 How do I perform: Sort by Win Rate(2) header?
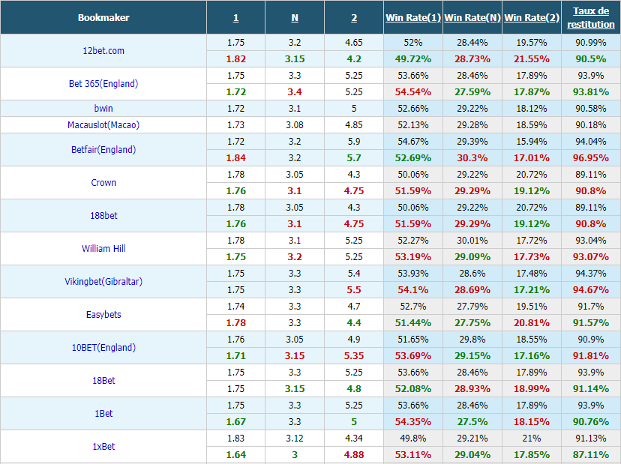pyautogui.click(x=532, y=18)
